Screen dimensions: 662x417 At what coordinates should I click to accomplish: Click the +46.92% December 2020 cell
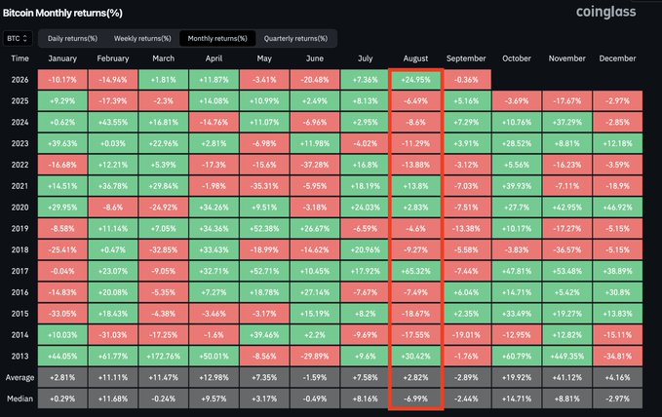617,208
